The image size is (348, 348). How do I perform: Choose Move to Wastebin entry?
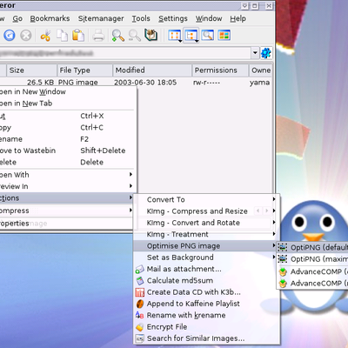point(67,151)
